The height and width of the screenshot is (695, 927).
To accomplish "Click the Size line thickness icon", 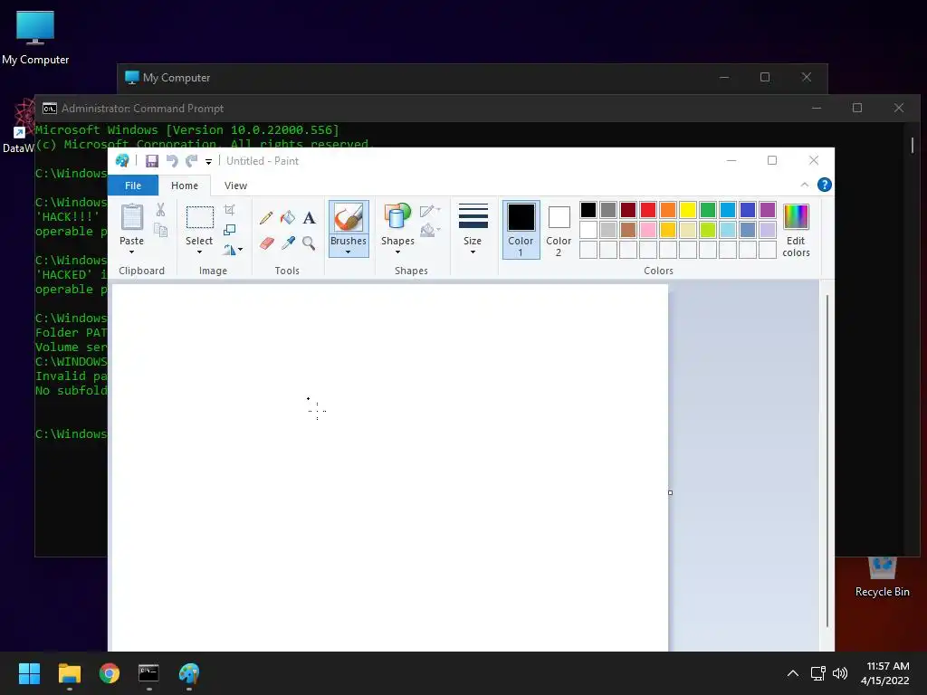I will [x=473, y=216].
